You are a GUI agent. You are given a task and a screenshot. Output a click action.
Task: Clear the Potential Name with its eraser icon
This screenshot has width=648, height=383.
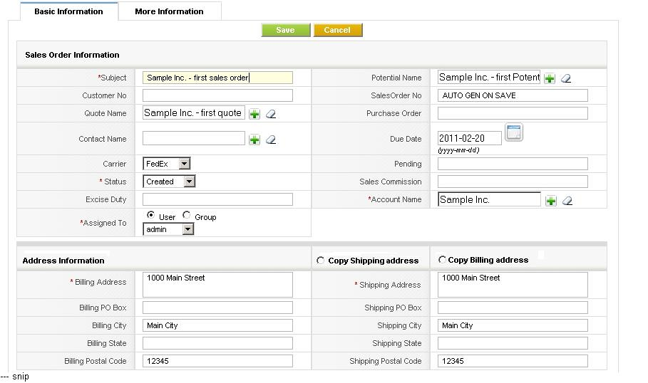566,78
